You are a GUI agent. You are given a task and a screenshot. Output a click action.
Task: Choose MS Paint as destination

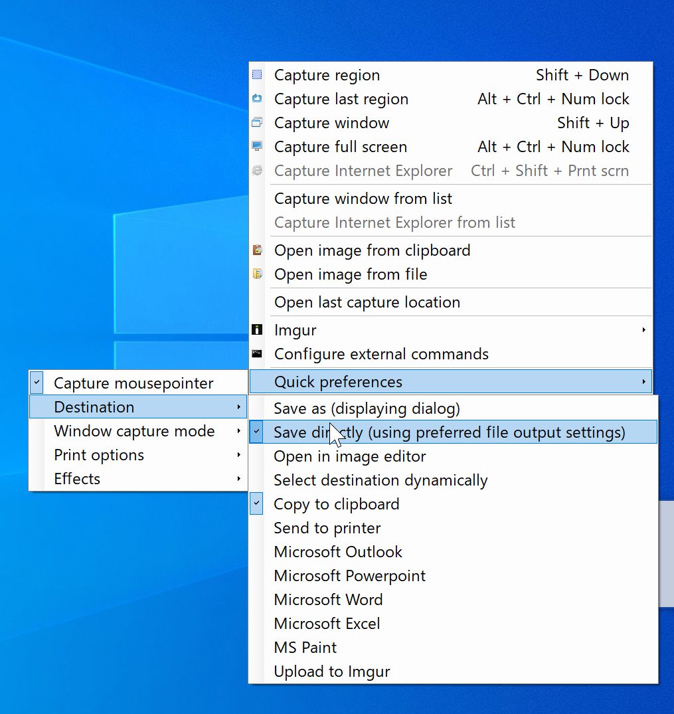305,648
